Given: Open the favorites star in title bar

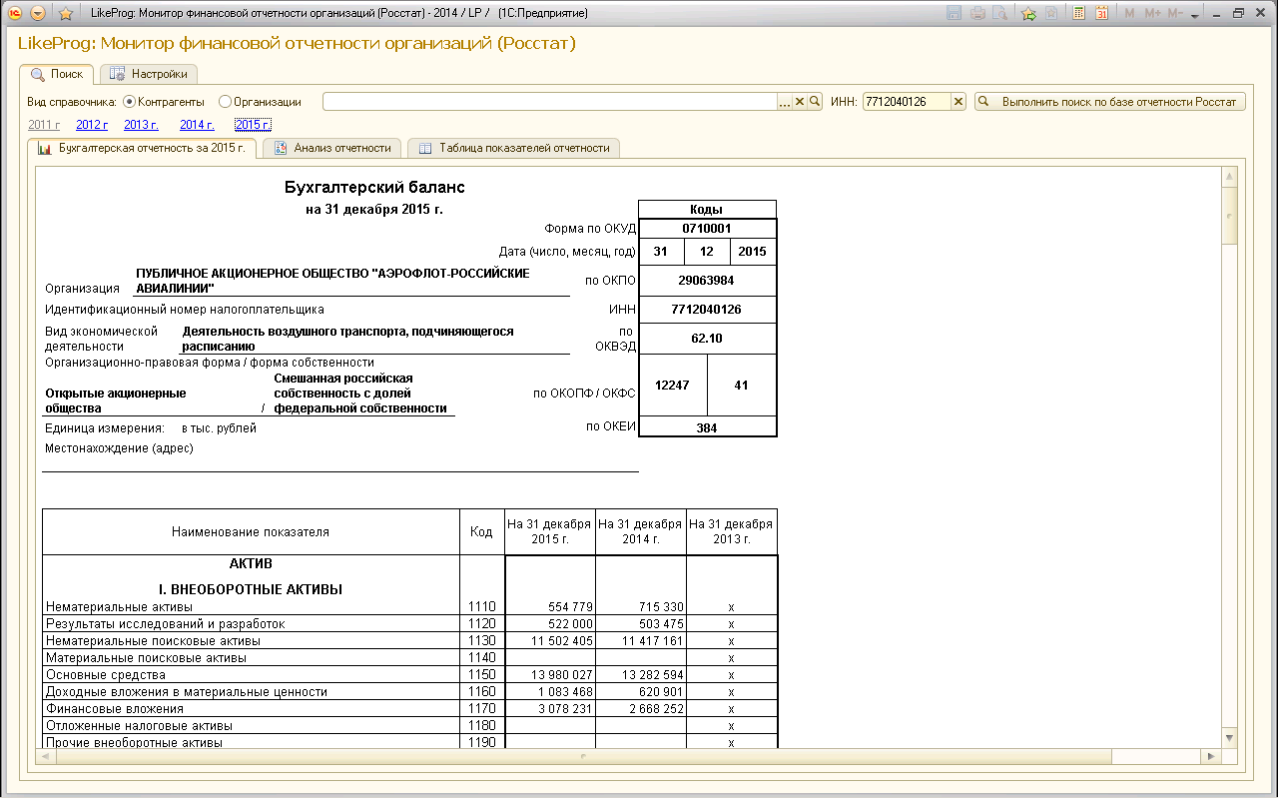Looking at the screenshot, I should click(x=66, y=13).
